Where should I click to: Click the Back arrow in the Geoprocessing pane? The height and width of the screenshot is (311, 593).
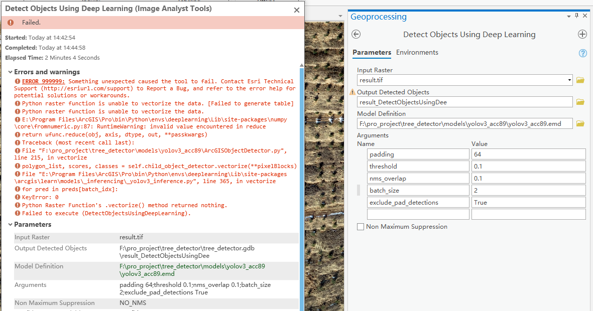[x=356, y=34]
